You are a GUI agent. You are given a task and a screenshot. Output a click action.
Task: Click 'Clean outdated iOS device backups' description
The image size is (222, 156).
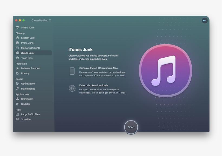(x=93, y=57)
